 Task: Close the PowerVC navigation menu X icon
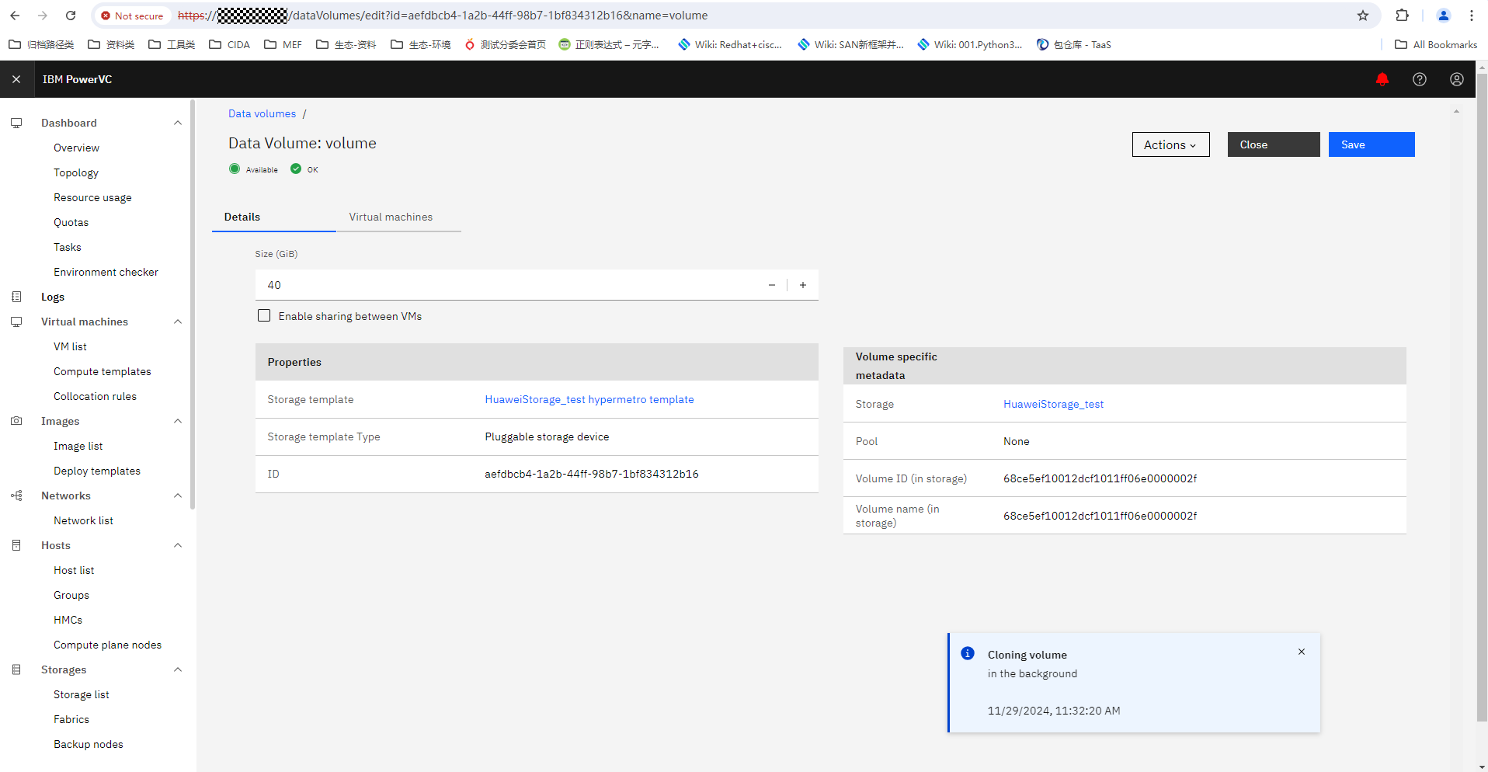click(x=16, y=79)
